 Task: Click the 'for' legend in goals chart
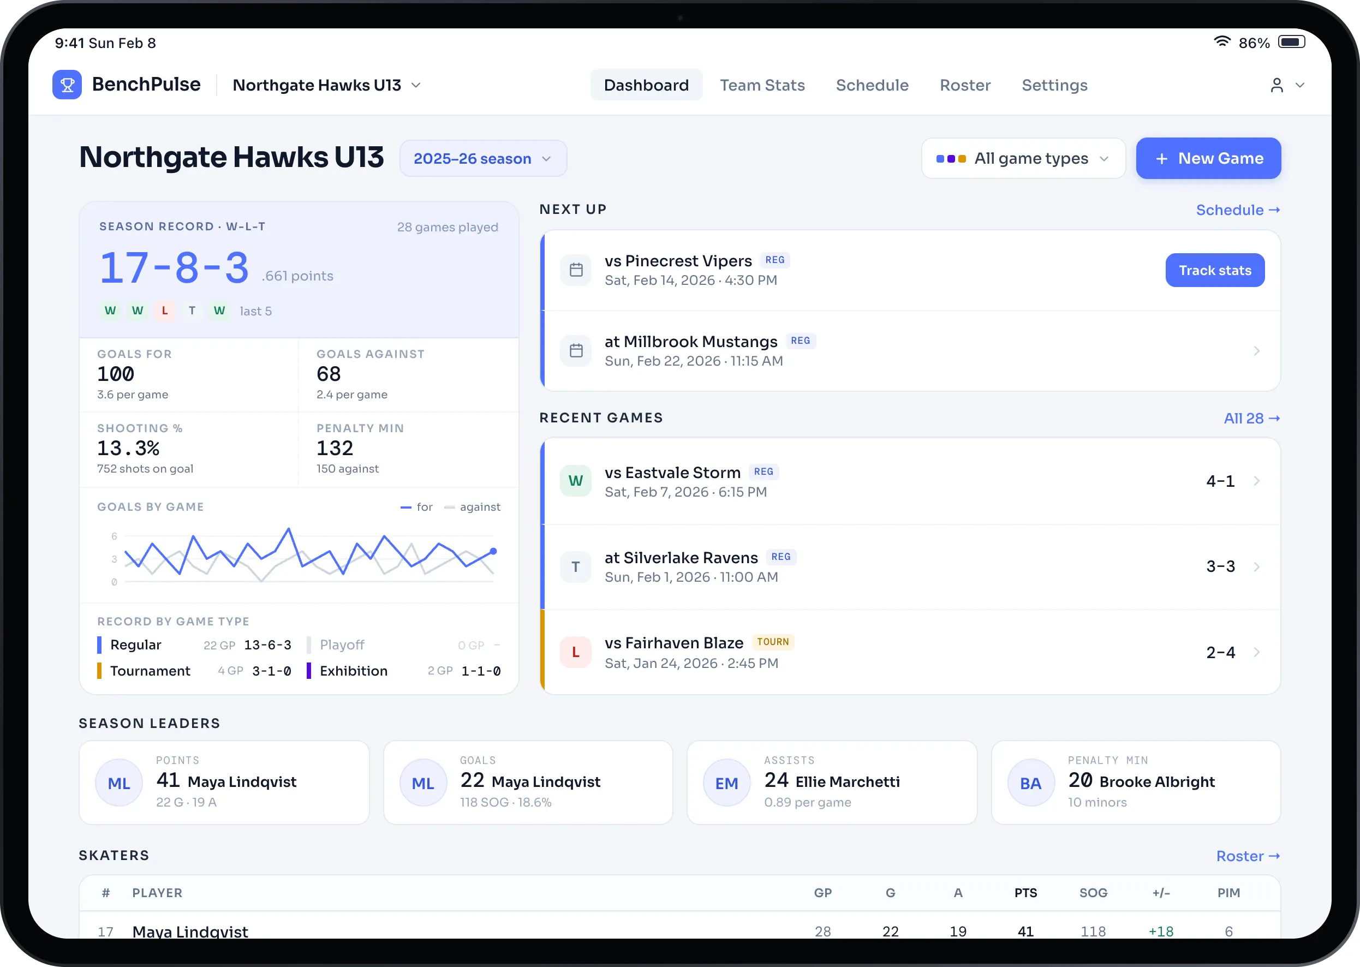(x=417, y=508)
